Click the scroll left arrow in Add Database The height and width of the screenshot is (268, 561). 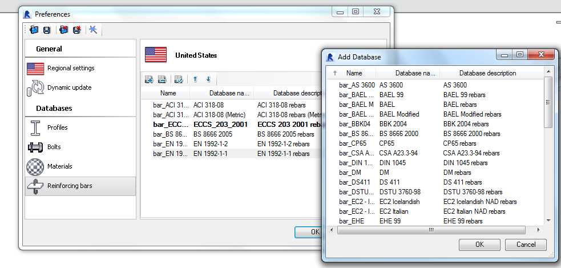point(332,230)
